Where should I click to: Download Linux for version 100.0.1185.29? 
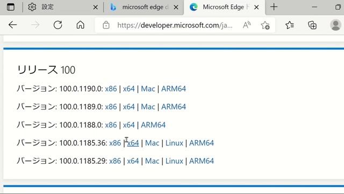[x=174, y=161]
